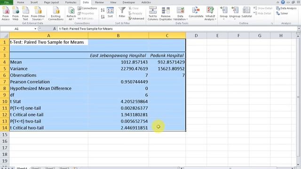
Task: Switch to Home tab
Action: (x=21, y=2)
